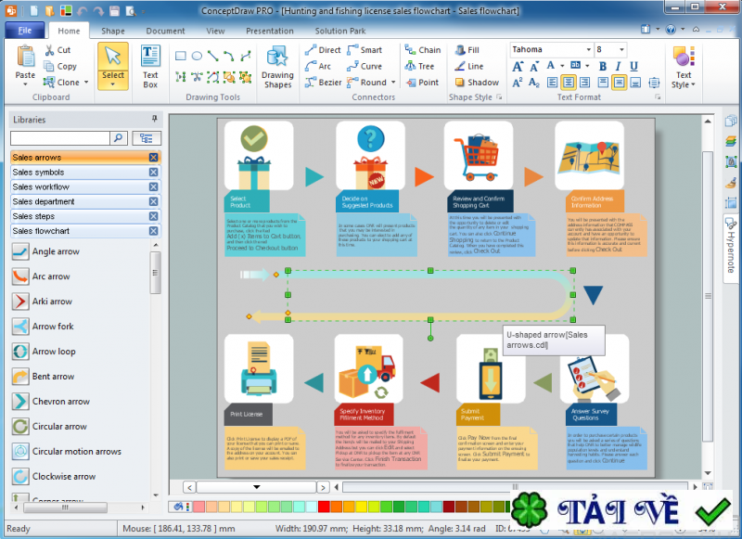Viewport: 742px width, 539px height.
Task: Click the Fill shape style icon
Action: (x=461, y=48)
